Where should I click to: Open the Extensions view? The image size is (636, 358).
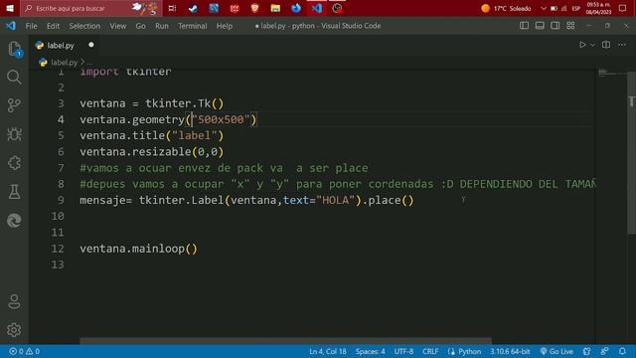(x=14, y=163)
